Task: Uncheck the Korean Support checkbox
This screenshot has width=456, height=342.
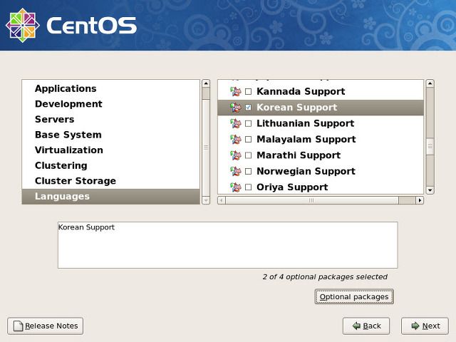Action: click(x=249, y=108)
